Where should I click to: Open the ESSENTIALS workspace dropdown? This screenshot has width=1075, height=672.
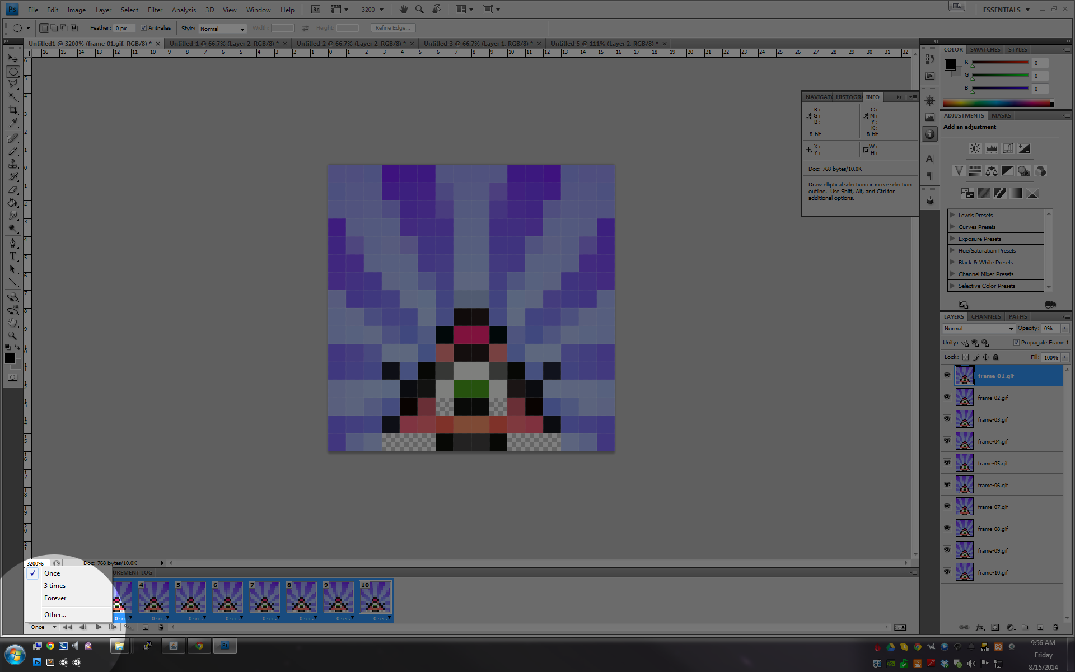pos(1006,10)
